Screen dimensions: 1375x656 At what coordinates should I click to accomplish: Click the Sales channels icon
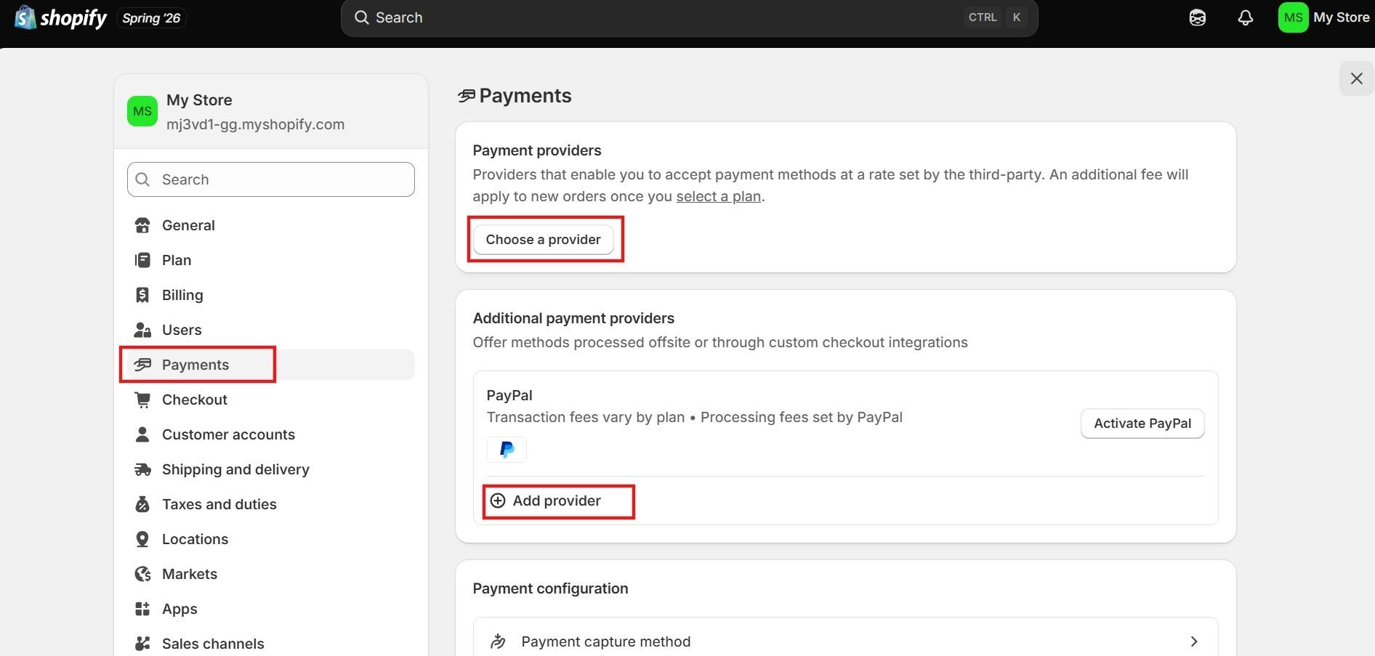click(142, 644)
